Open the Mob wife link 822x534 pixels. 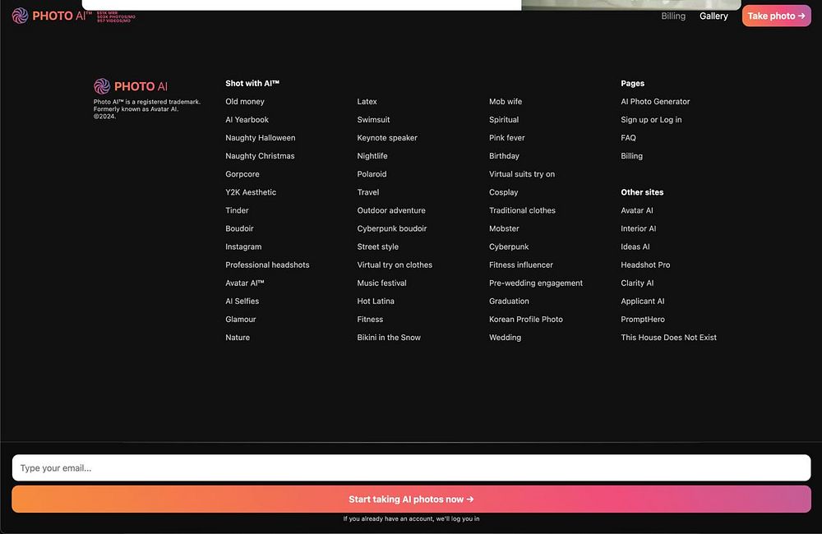(x=506, y=102)
